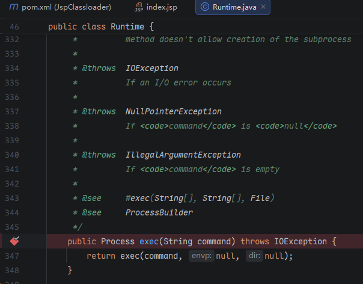
Task: Click the Maven icon on pom.xml tab
Action: pos(14,8)
